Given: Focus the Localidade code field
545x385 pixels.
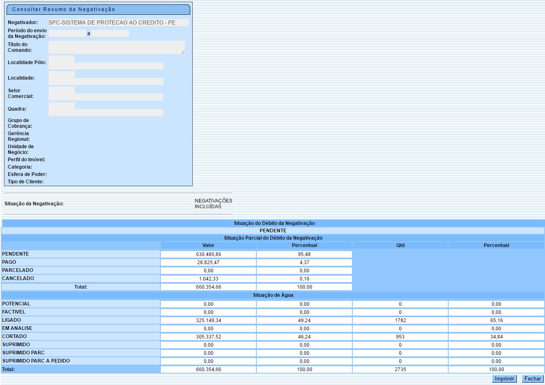Looking at the screenshot, I should pyautogui.click(x=62, y=75).
